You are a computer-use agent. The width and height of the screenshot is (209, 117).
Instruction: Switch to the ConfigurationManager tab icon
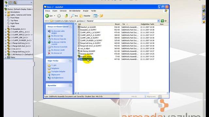(15, 3)
